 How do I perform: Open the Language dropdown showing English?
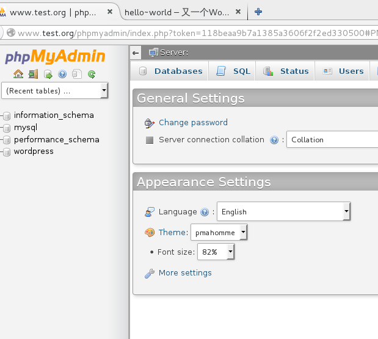(x=284, y=211)
